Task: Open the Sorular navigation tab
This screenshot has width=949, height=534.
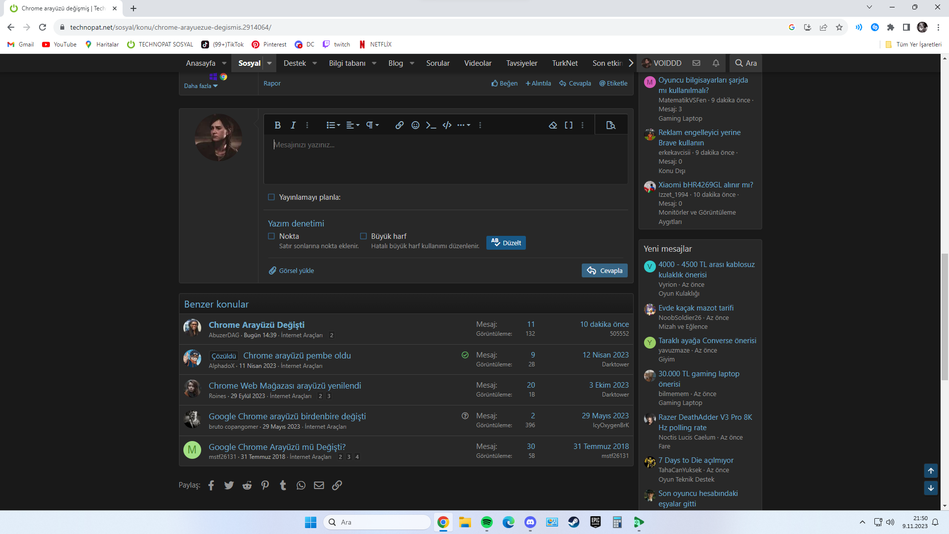Action: 437,63
